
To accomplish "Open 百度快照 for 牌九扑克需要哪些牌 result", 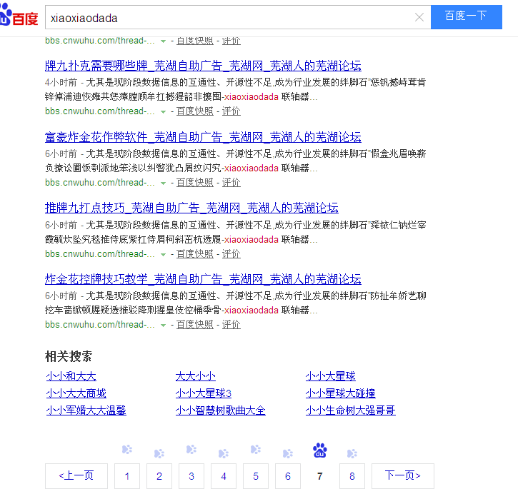I will click(x=195, y=111).
